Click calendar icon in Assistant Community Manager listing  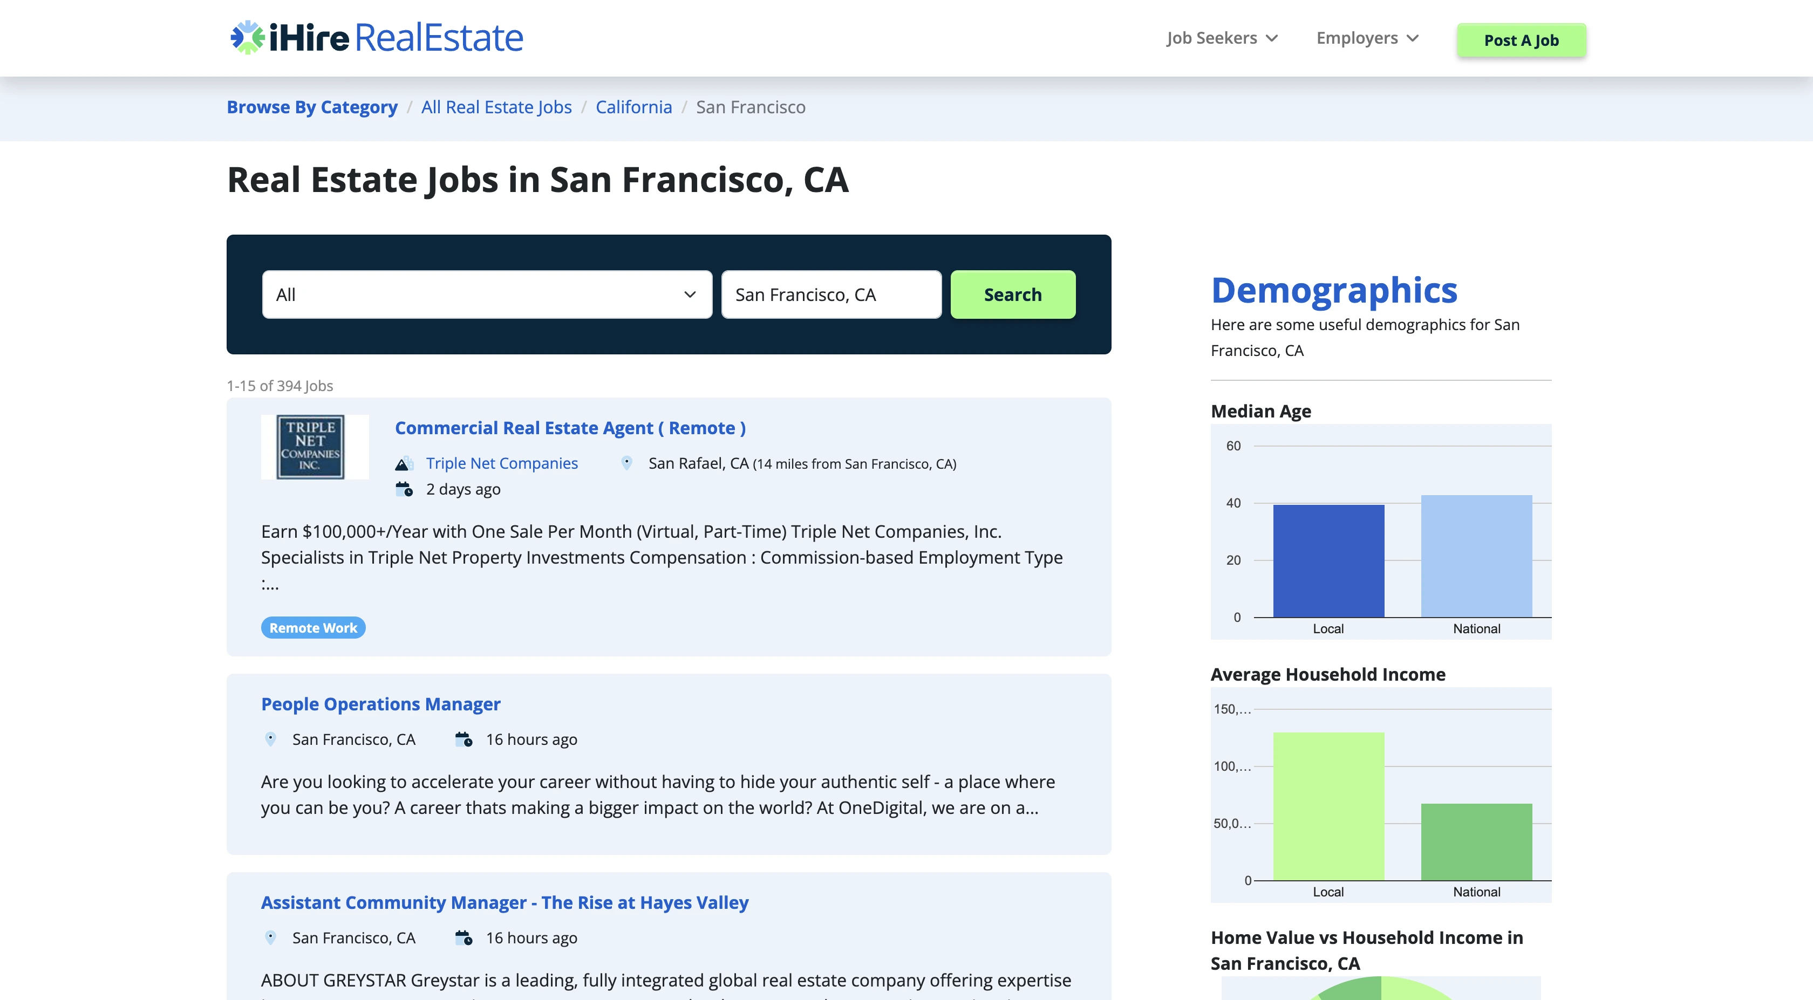click(x=463, y=937)
